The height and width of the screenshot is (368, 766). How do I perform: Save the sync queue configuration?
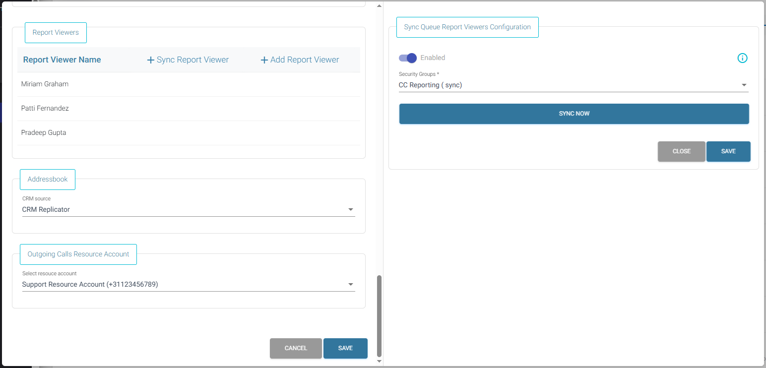[728, 151]
